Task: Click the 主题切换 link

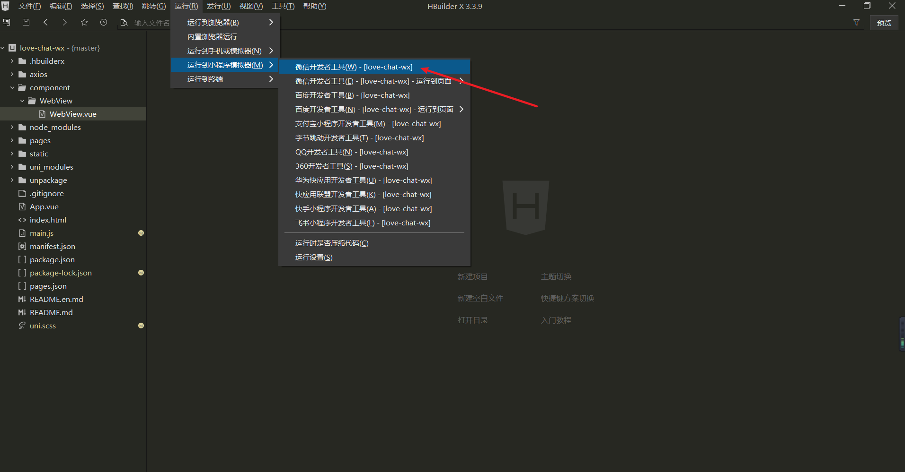Action: 556,276
